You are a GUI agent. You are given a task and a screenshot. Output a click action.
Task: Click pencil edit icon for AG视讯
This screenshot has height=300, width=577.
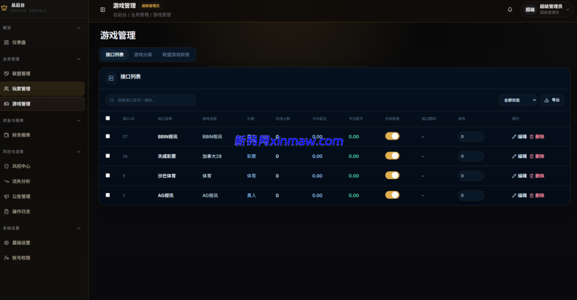(514, 195)
